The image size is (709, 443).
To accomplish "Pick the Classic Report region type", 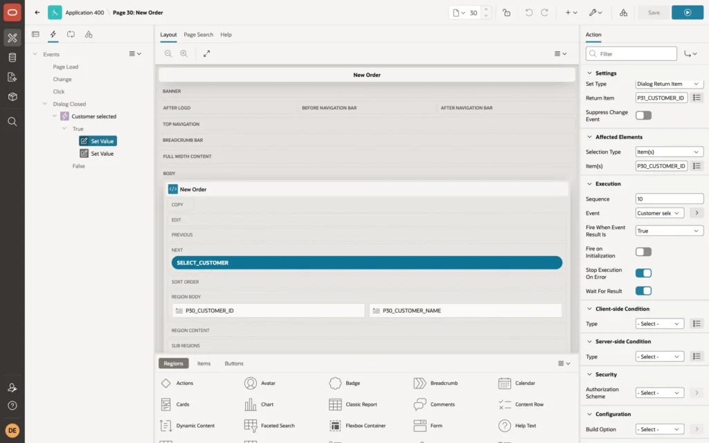I will [353, 404].
